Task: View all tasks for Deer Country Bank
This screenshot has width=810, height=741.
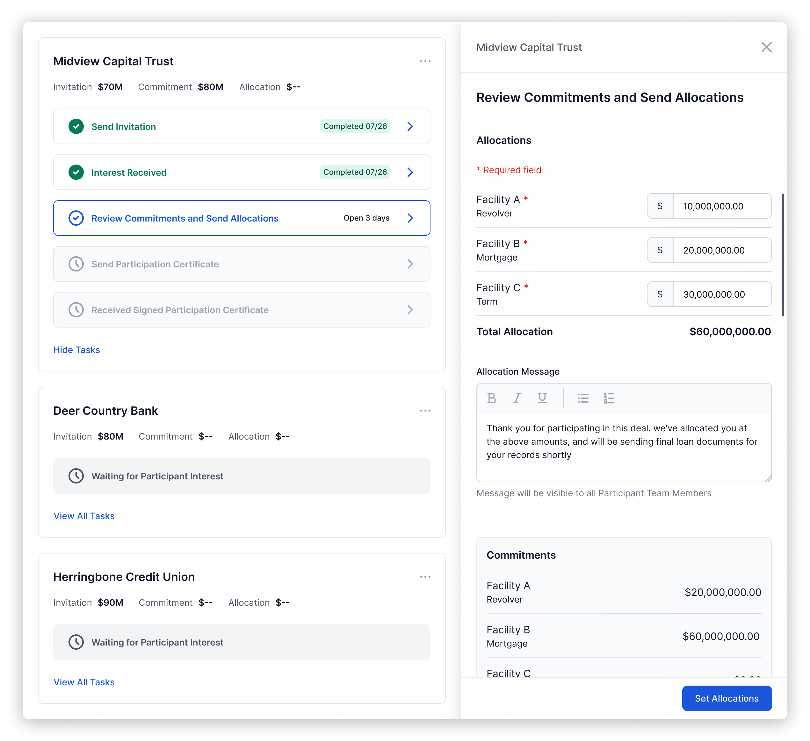Action: click(84, 516)
